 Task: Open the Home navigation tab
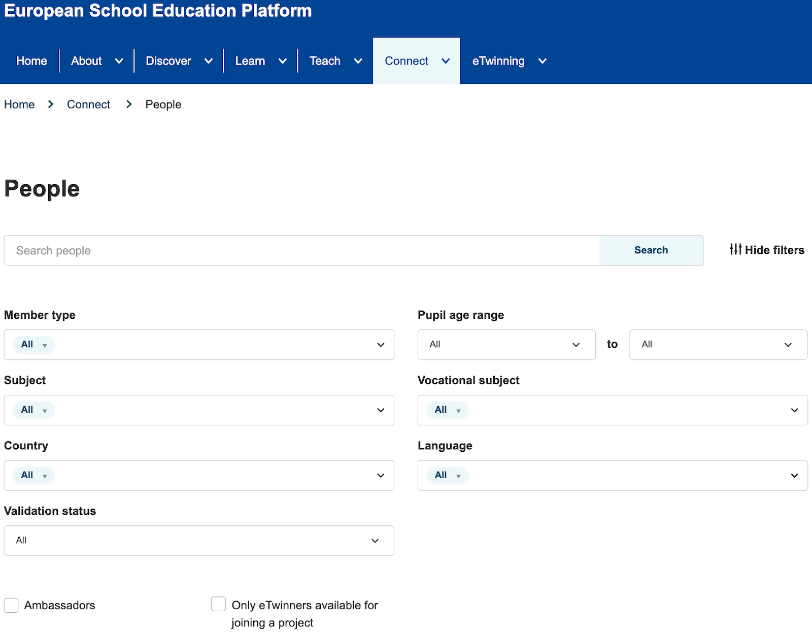point(31,61)
